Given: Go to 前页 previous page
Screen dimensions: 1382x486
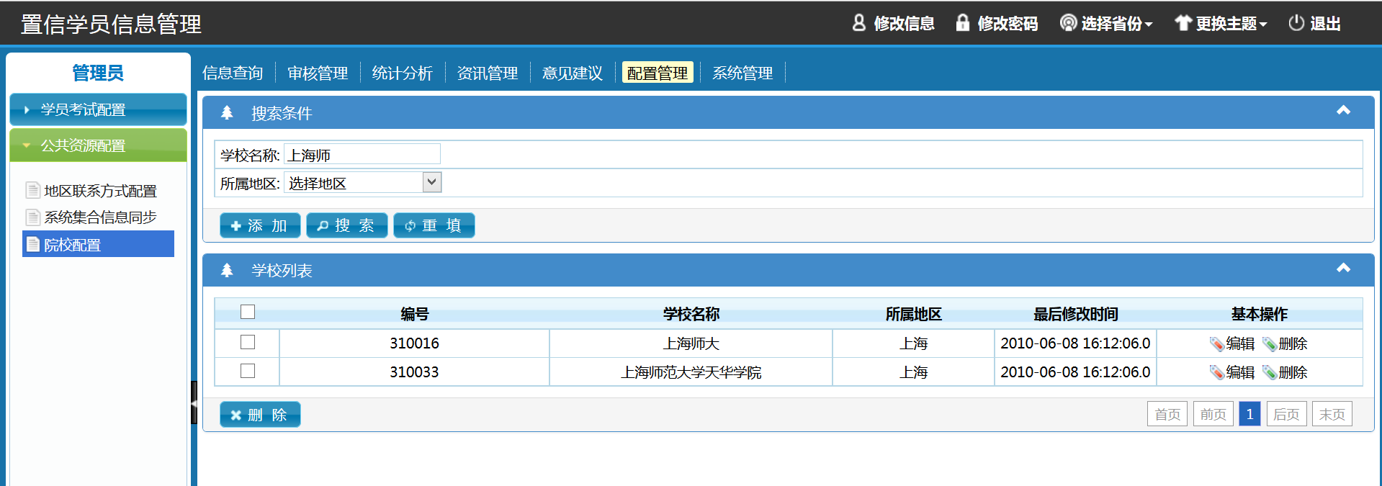Looking at the screenshot, I should tap(1213, 414).
